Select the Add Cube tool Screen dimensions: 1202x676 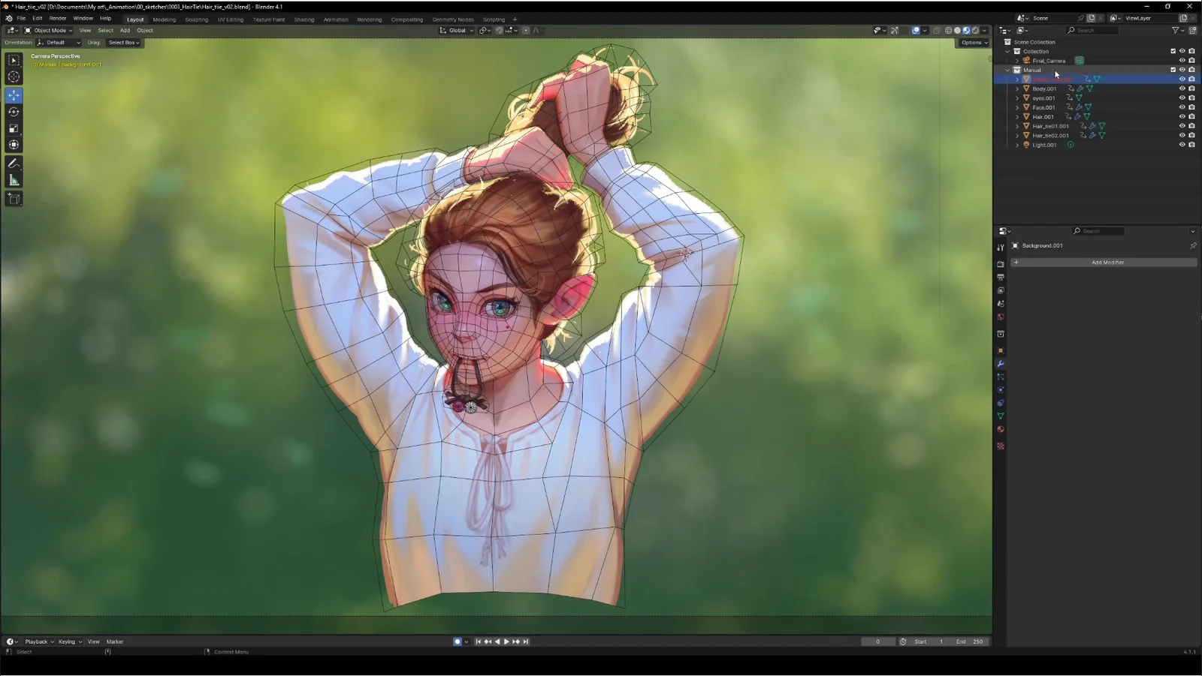[14, 199]
